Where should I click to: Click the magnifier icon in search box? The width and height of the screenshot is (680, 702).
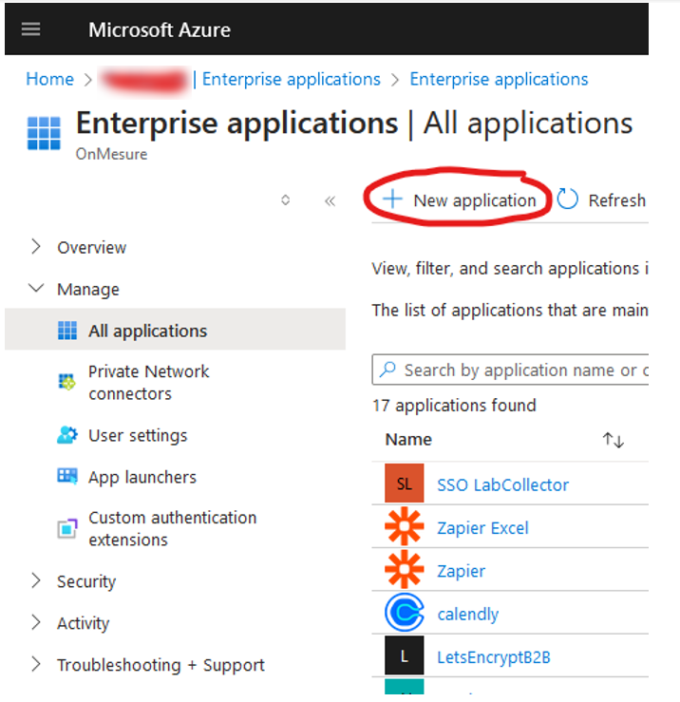click(387, 370)
